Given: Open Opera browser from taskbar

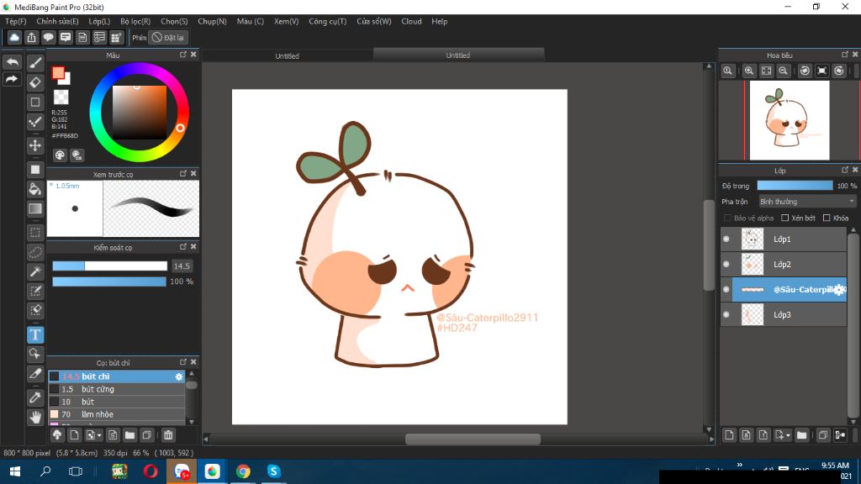Looking at the screenshot, I should click(x=151, y=471).
